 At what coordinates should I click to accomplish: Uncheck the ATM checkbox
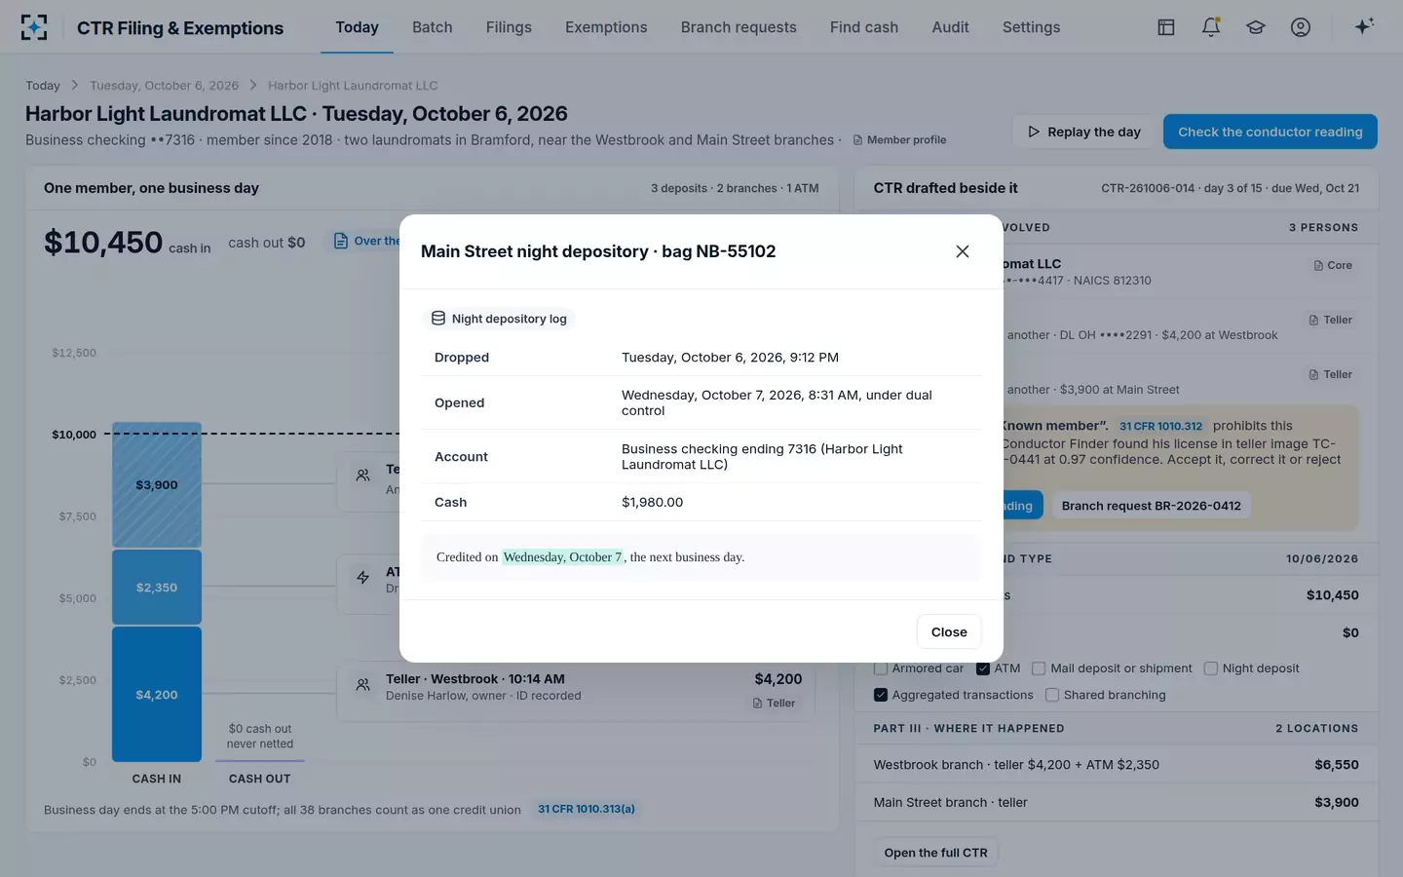point(983,668)
